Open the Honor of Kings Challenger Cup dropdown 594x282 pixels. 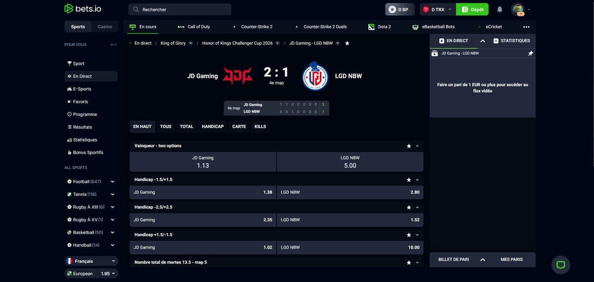(277, 43)
